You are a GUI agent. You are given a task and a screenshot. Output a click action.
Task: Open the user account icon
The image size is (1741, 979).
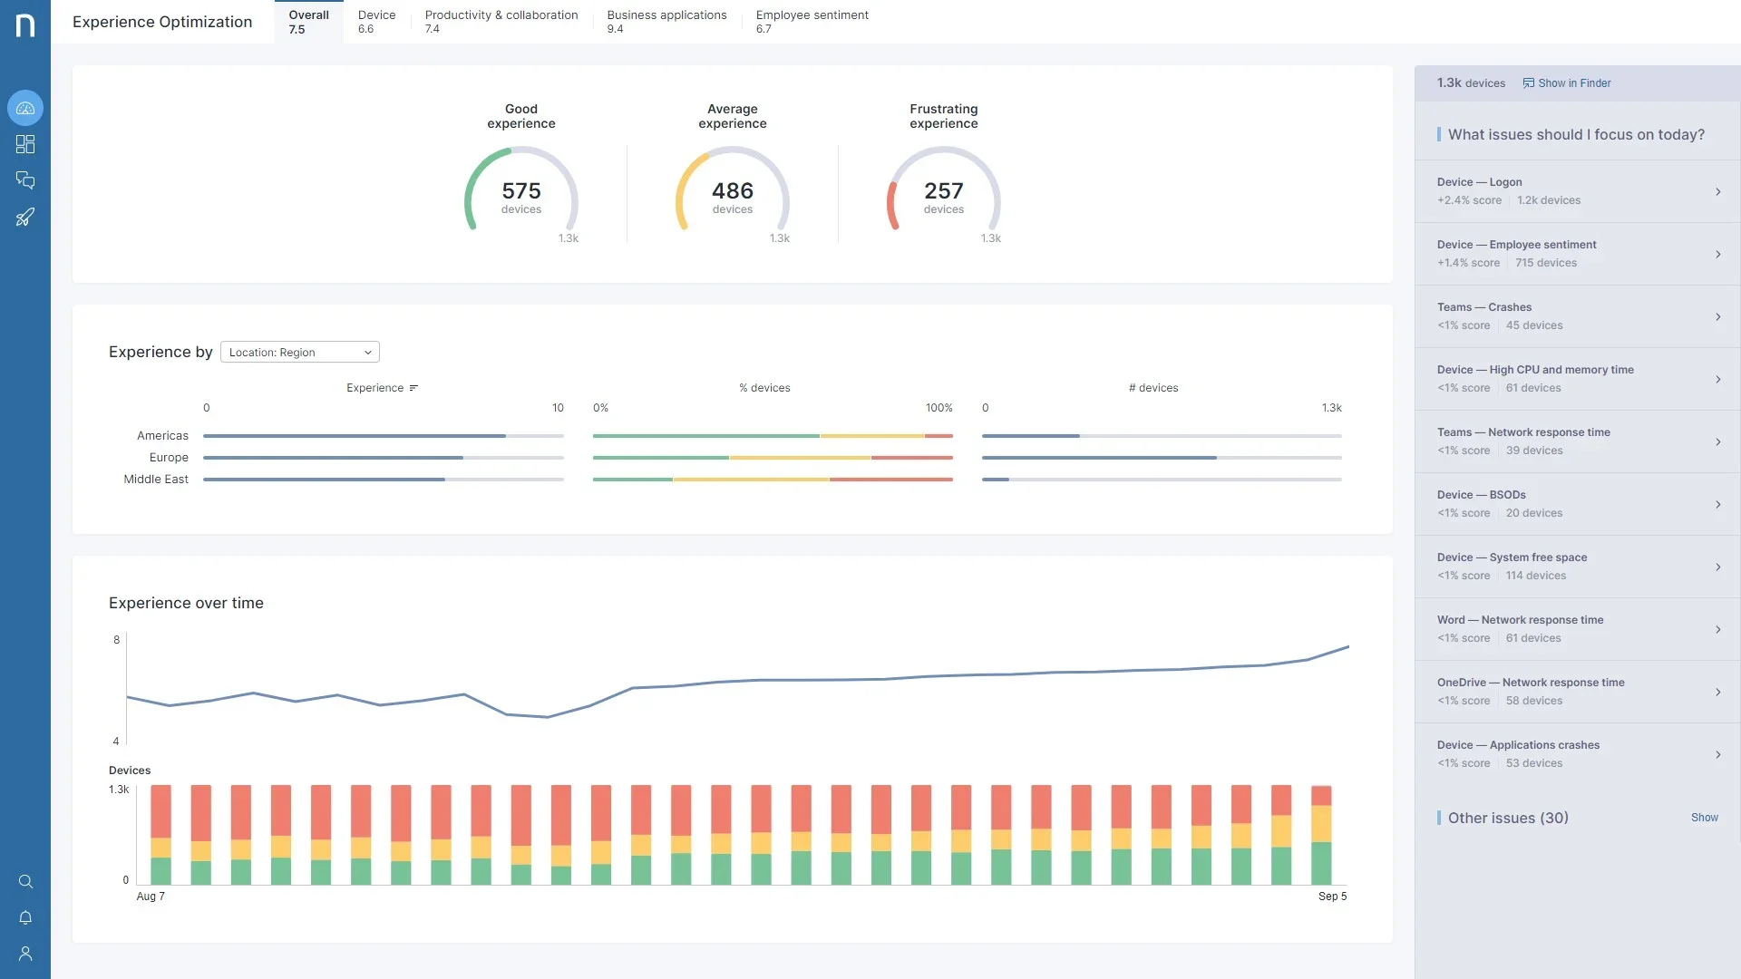pos(25,954)
